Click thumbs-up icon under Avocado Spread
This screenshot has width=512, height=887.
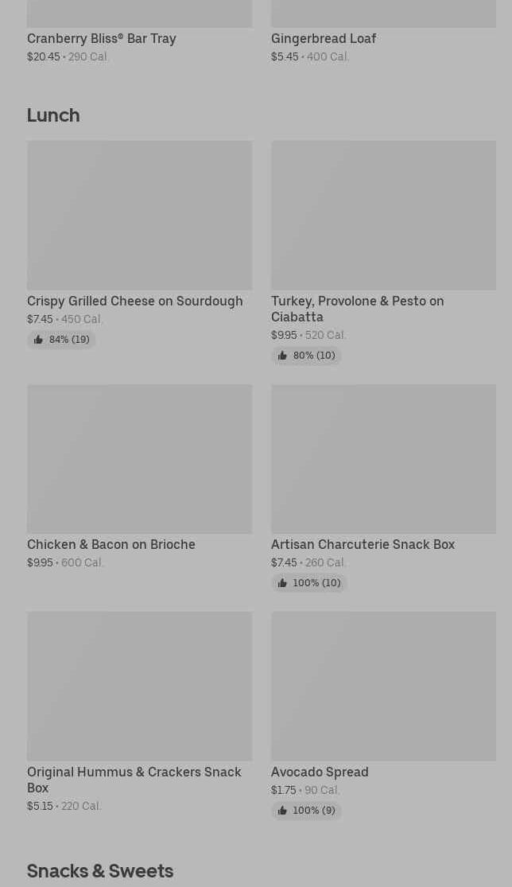(x=282, y=810)
